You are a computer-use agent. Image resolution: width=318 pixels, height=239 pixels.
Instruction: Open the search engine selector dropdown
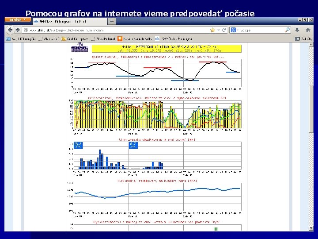coord(235,30)
